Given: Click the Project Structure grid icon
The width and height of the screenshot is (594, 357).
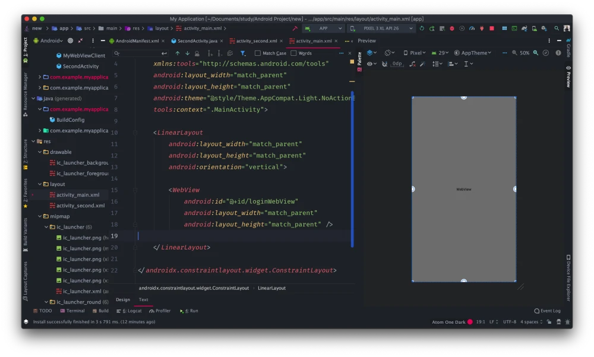Looking at the screenshot, I should click(x=504, y=29).
